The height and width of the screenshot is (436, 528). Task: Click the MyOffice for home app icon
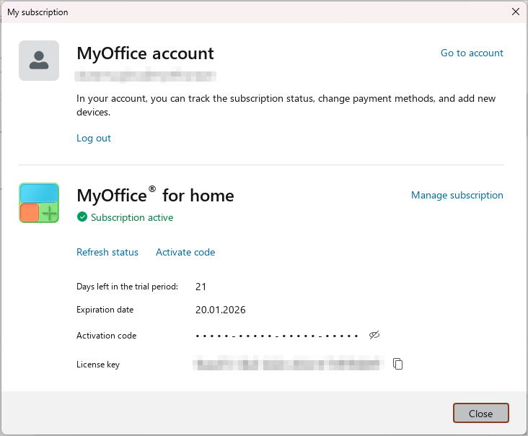(x=39, y=203)
